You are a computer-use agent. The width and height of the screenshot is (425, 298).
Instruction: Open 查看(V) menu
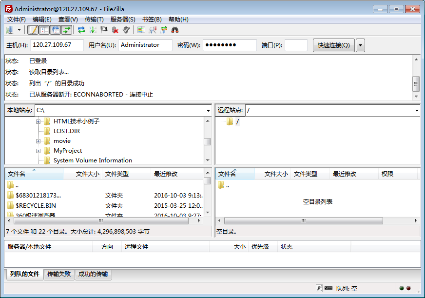coord(68,19)
